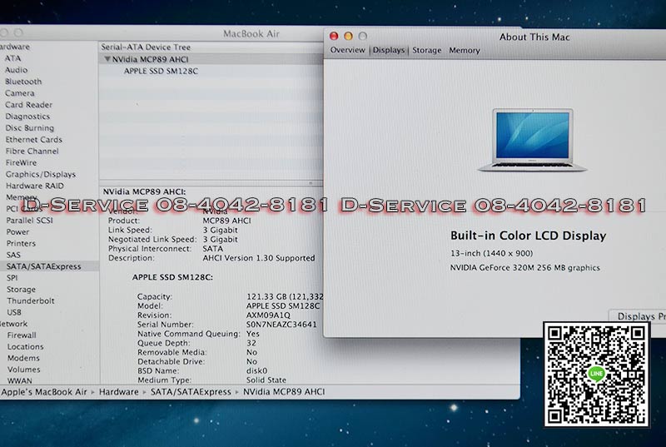Click the Displays Preferences button
The height and width of the screenshot is (447, 666).
[x=639, y=316]
